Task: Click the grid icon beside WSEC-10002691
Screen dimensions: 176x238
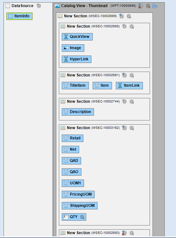Action: [124, 75]
